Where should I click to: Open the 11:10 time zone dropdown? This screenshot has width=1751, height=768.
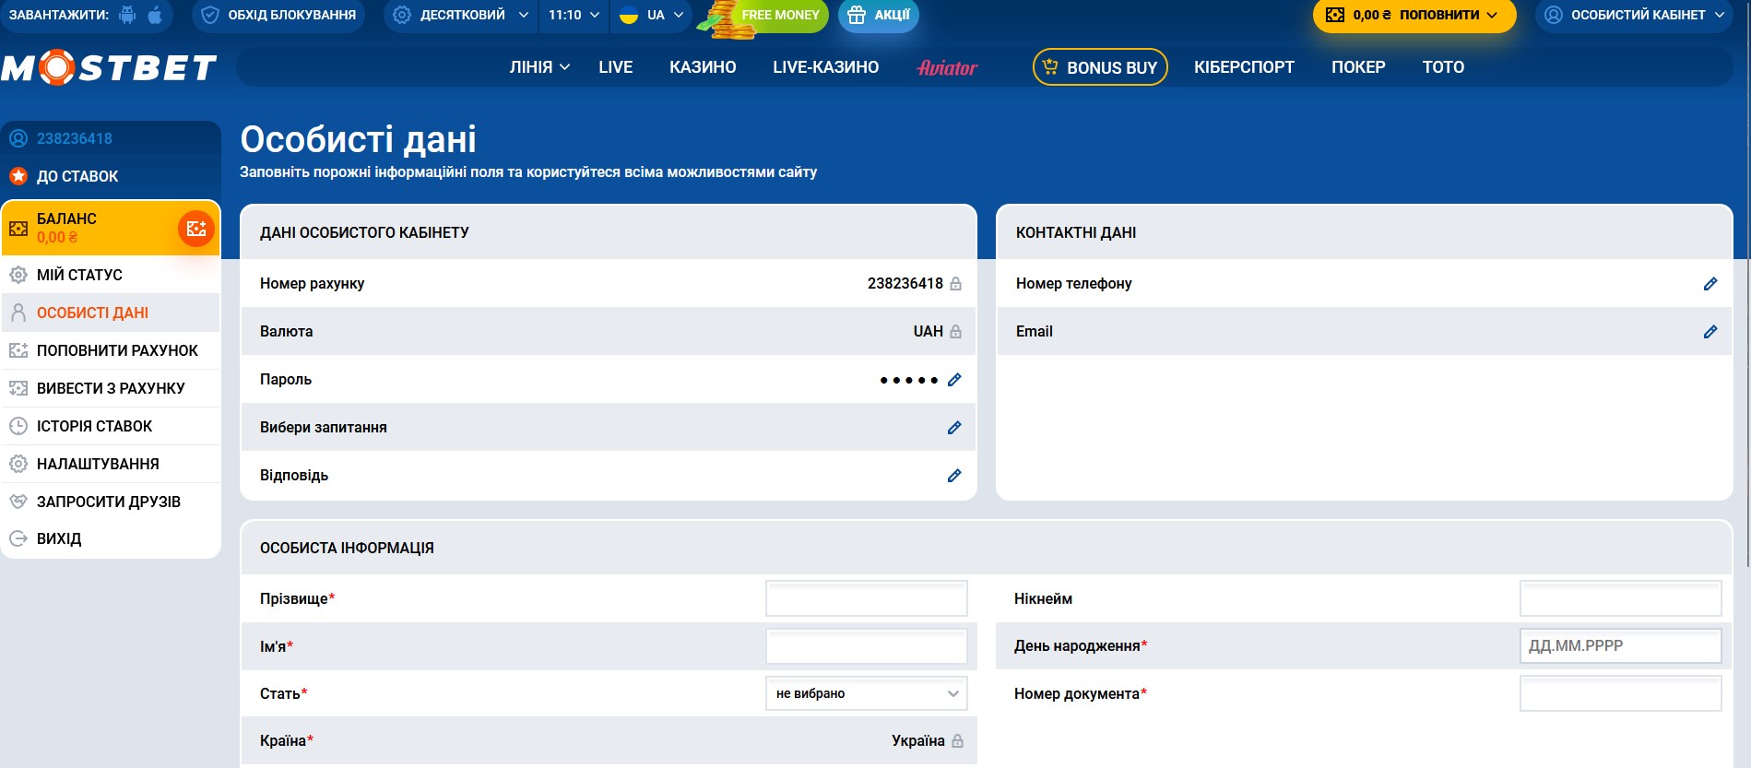[574, 15]
